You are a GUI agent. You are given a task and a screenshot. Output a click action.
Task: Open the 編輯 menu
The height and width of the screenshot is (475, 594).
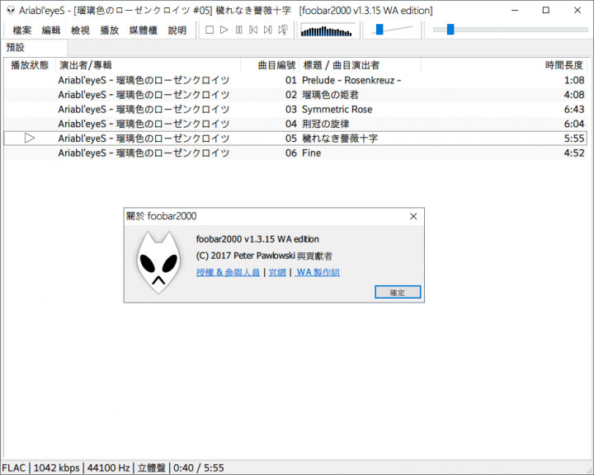point(51,31)
